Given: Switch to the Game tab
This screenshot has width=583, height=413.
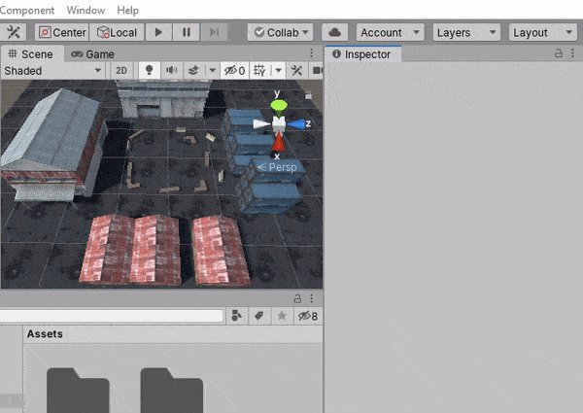Looking at the screenshot, I should pos(93,54).
